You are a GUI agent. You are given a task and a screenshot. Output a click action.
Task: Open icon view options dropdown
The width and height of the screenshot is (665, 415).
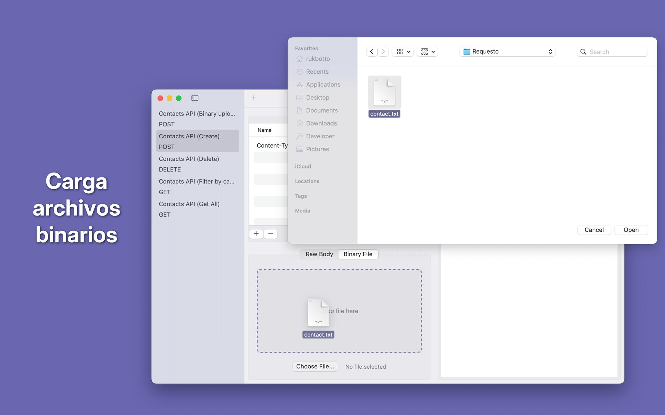[x=403, y=52]
